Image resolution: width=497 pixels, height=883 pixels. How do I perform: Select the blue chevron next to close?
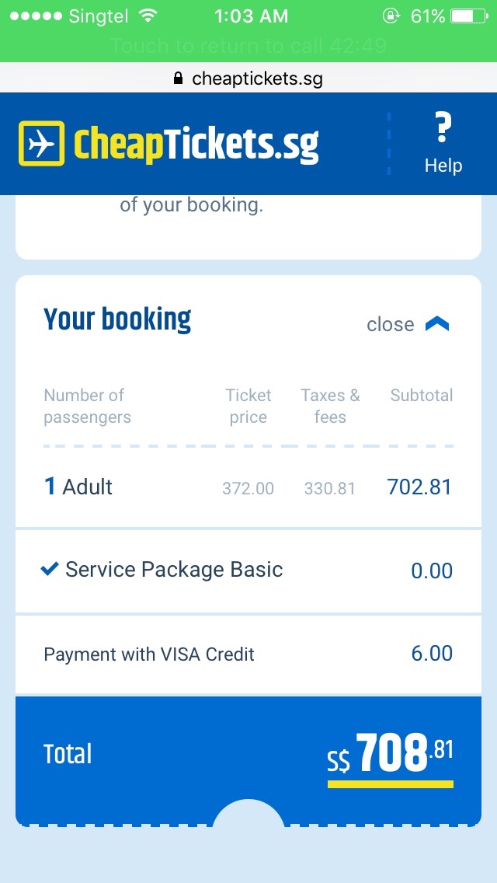(x=437, y=323)
